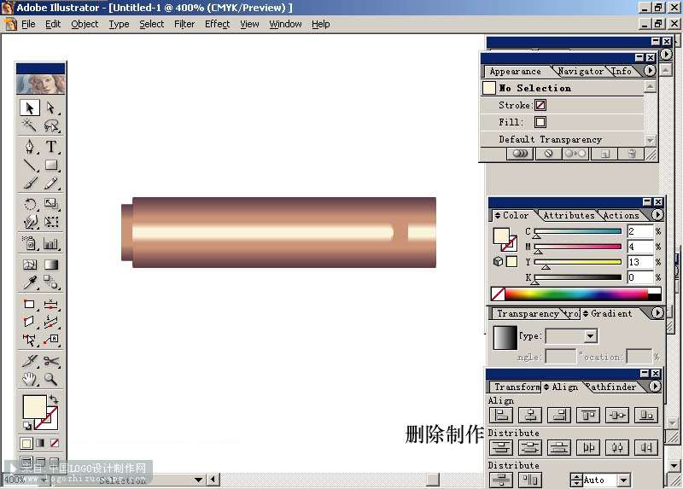Activate the Color fill mode button
Screen dimensions: 683x489
tap(26, 443)
